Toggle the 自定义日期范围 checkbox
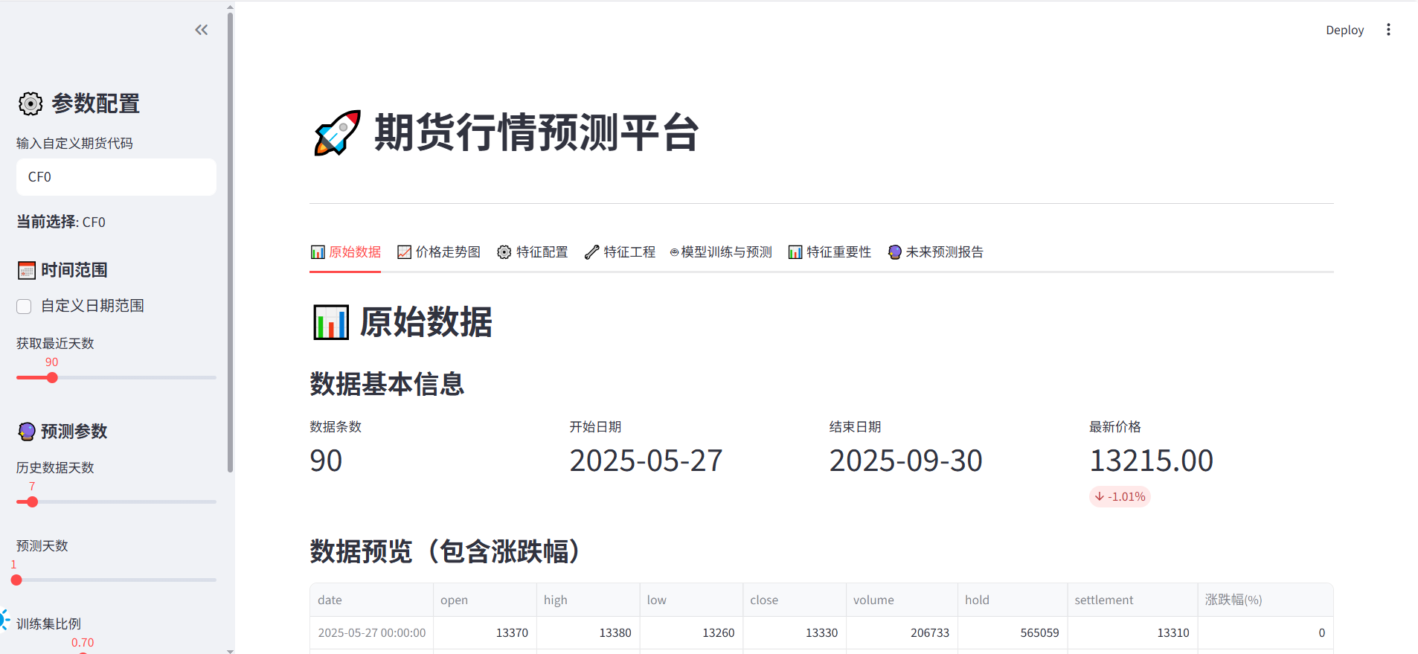This screenshot has width=1418, height=654. click(x=24, y=307)
